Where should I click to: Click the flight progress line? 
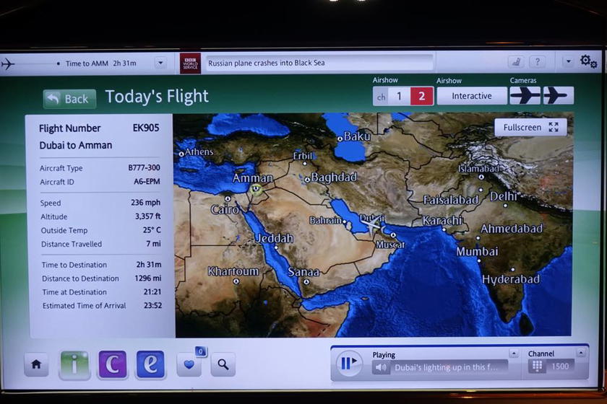(37, 63)
